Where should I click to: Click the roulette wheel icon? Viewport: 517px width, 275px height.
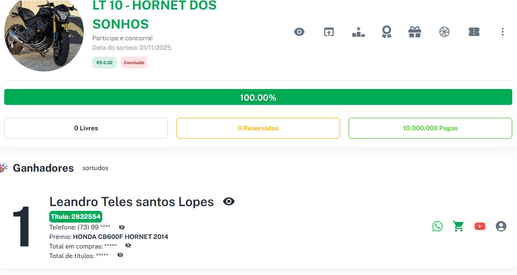[444, 32]
